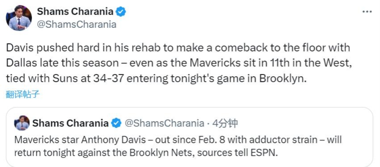Open Shams Charania's large profile avatar
This screenshot has height=167, width=380.
click(x=19, y=18)
